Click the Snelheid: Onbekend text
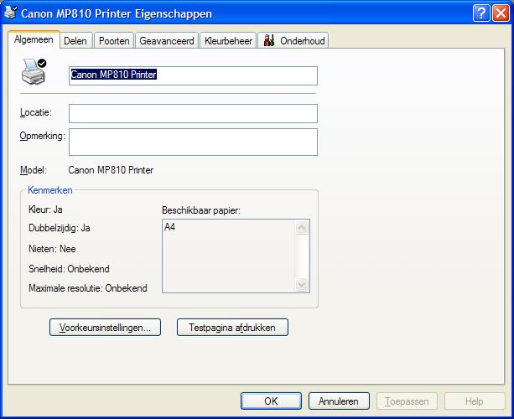This screenshot has width=514, height=419. [x=69, y=269]
